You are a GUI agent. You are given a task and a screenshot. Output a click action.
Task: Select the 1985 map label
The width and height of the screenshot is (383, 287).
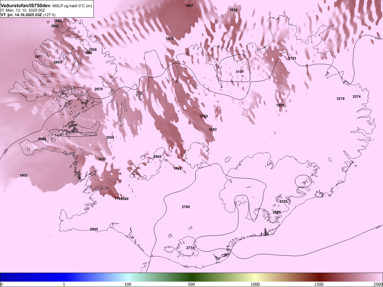pyautogui.click(x=58, y=21)
